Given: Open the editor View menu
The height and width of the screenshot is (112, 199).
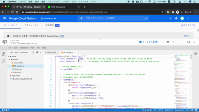Looking at the screenshot, I should pyautogui.click(x=32, y=48).
